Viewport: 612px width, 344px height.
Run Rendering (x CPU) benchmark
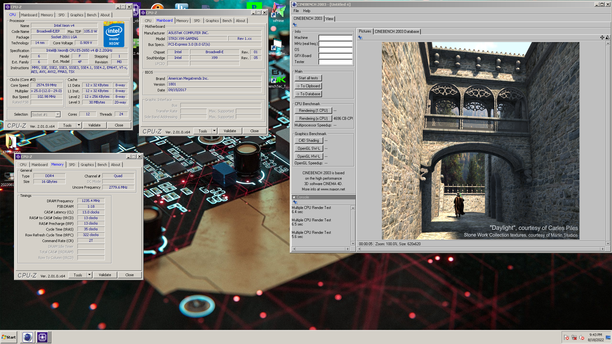click(x=313, y=118)
